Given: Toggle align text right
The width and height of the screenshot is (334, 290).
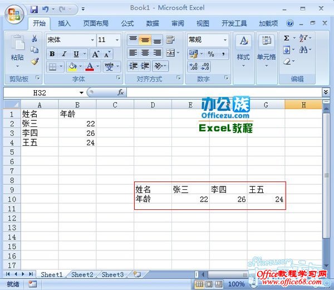Looking at the screenshot, I should pyautogui.click(x=157, y=53).
